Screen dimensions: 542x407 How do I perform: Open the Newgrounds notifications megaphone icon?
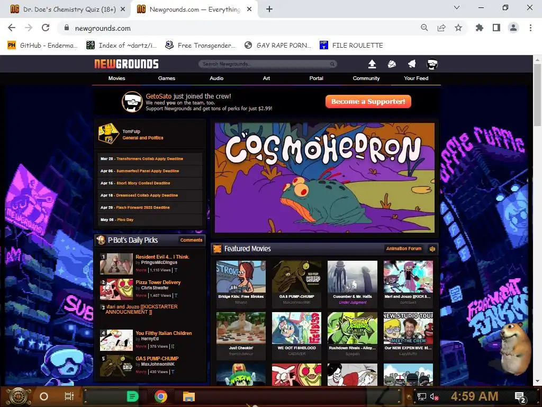click(x=412, y=64)
